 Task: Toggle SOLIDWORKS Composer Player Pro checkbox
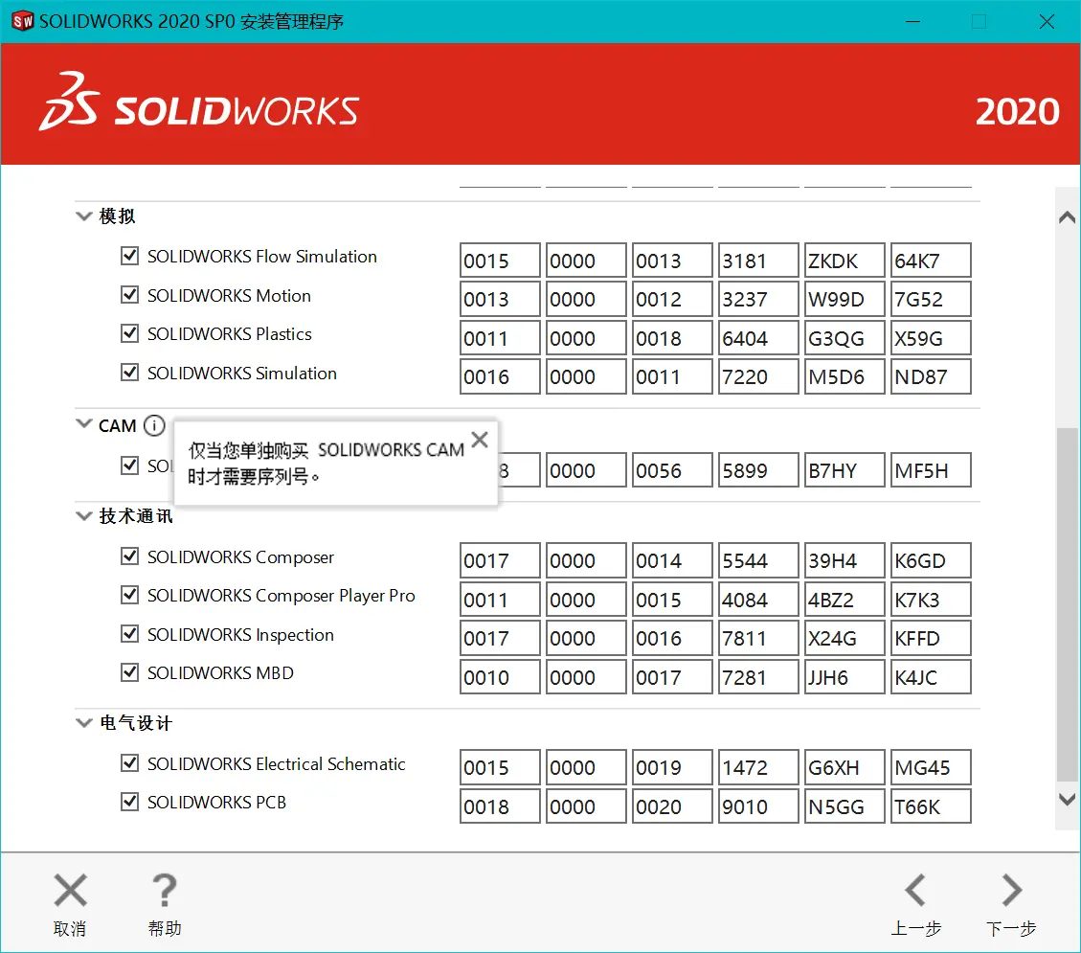[x=129, y=595]
